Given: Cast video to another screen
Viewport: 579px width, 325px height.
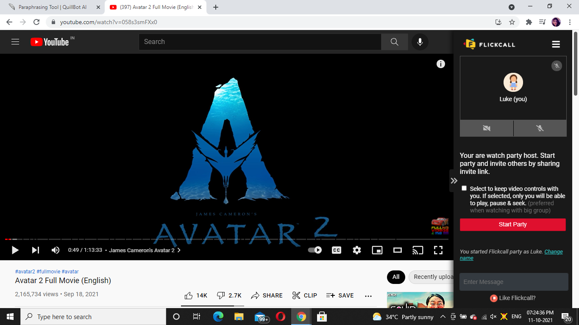Looking at the screenshot, I should point(418,250).
